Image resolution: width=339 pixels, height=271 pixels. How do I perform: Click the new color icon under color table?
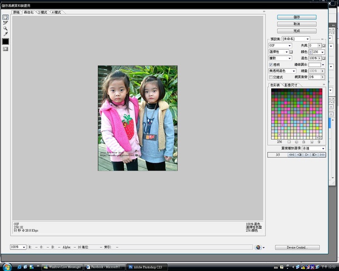[311, 142]
